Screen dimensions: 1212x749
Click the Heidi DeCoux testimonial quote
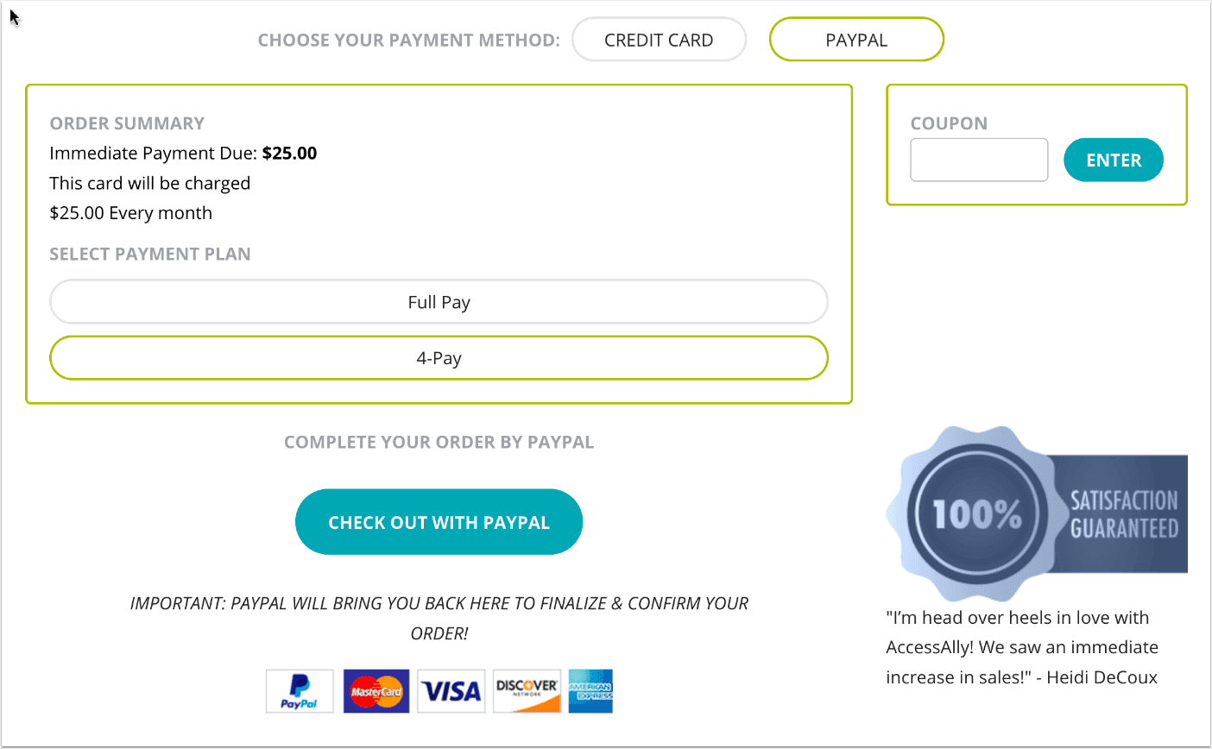pos(1021,647)
